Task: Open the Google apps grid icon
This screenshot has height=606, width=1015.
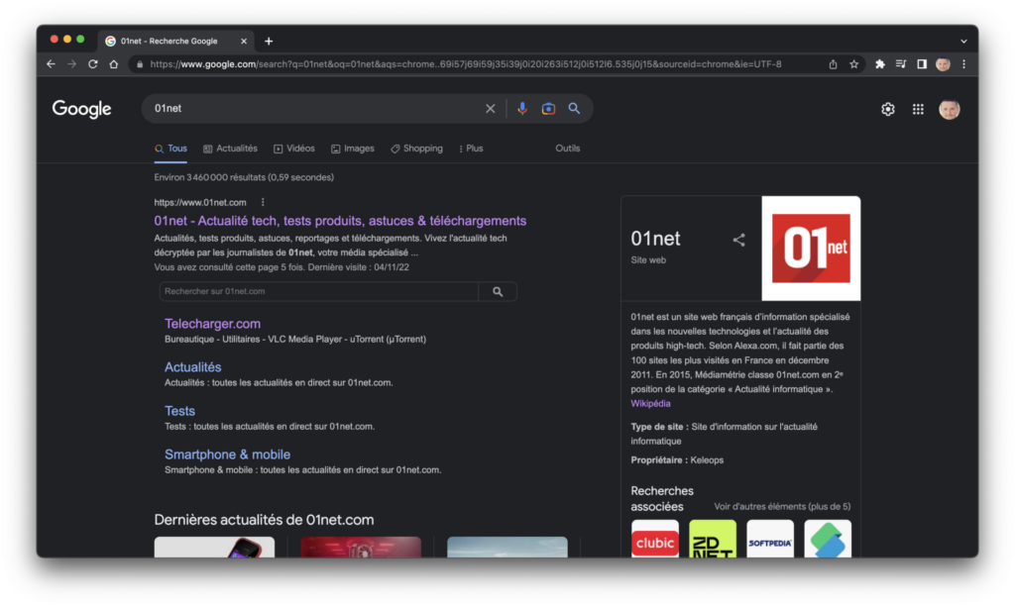Action: pos(918,109)
